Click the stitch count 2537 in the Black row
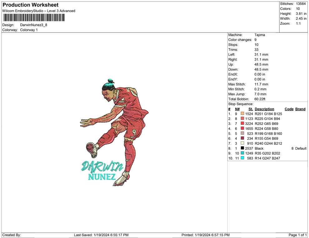The width and height of the screenshot is (309, 238). (x=249, y=148)
